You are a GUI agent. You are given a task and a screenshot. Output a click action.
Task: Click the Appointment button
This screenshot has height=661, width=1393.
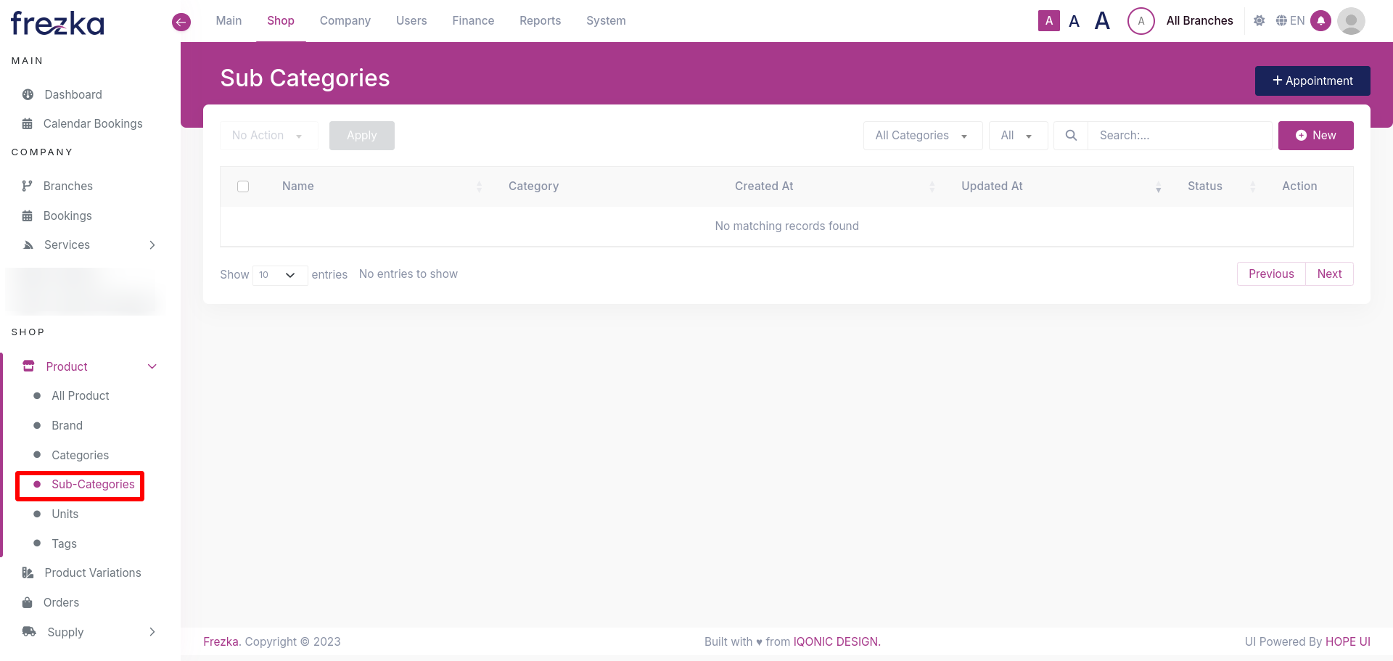1312,81
